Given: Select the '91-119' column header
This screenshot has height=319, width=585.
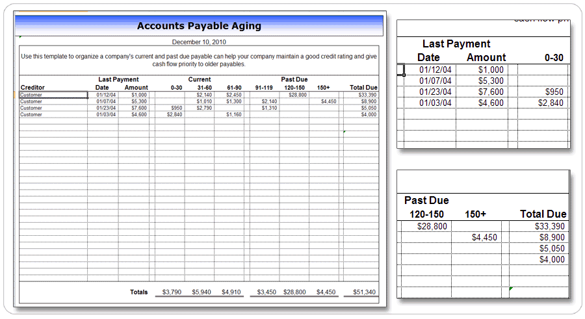Looking at the screenshot, I should (264, 87).
